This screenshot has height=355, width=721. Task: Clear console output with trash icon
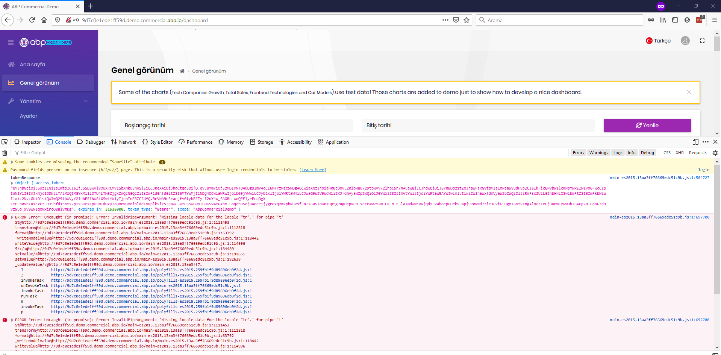pyautogui.click(x=5, y=153)
